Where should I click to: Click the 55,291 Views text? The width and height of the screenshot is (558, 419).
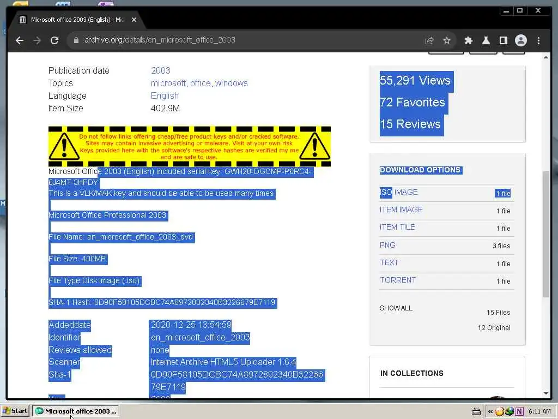tap(415, 81)
